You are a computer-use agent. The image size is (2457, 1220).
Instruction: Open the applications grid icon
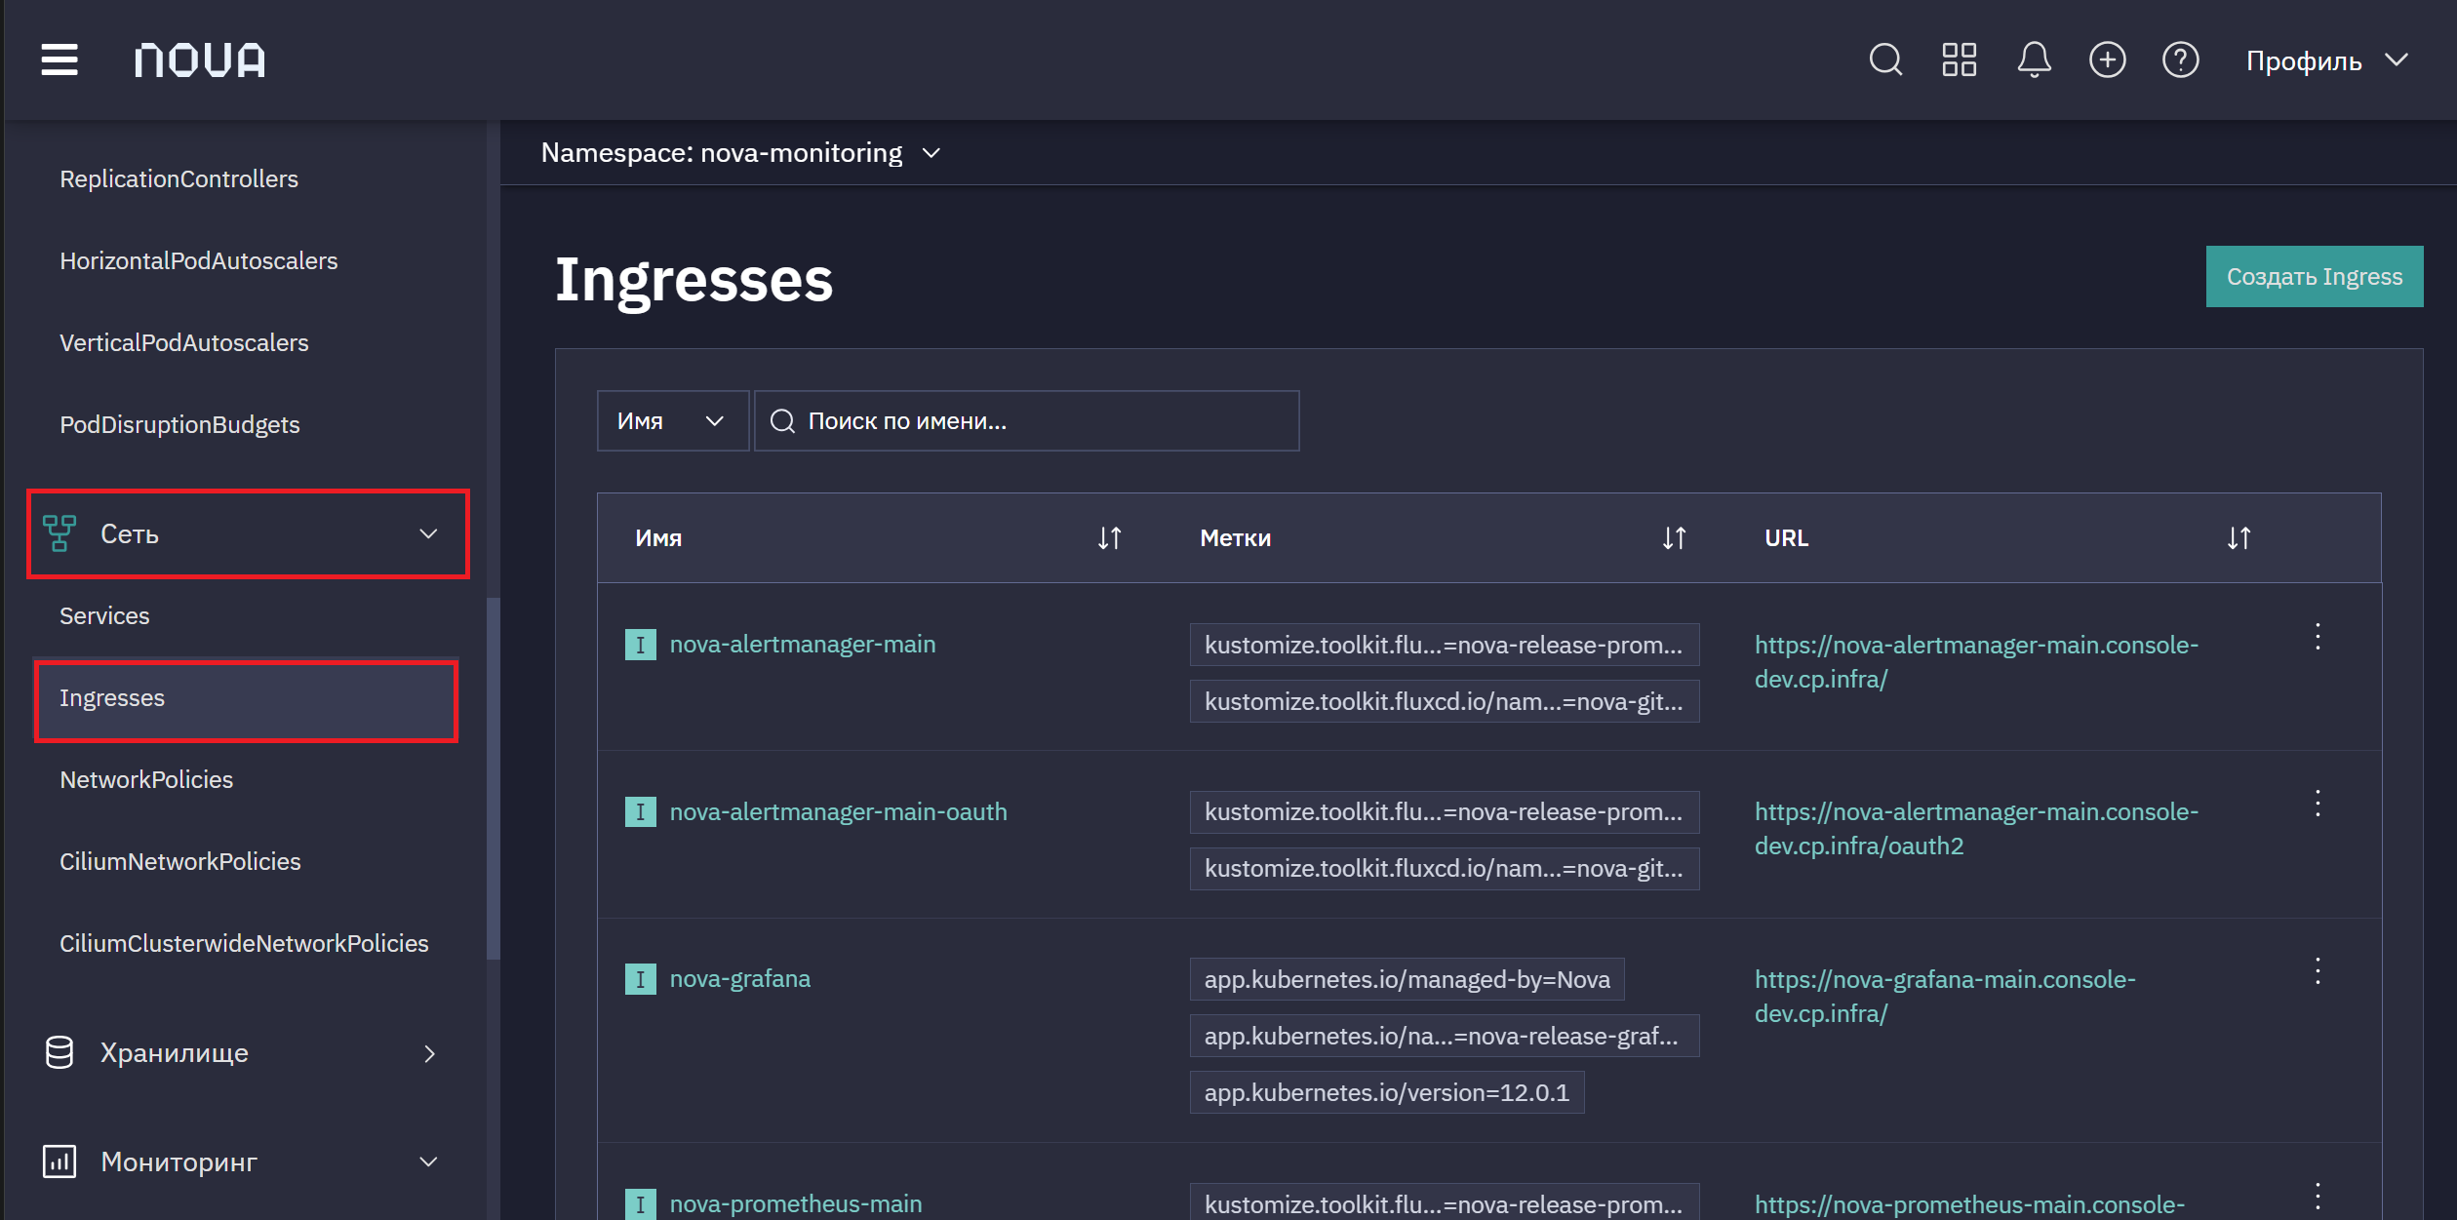1959,59
